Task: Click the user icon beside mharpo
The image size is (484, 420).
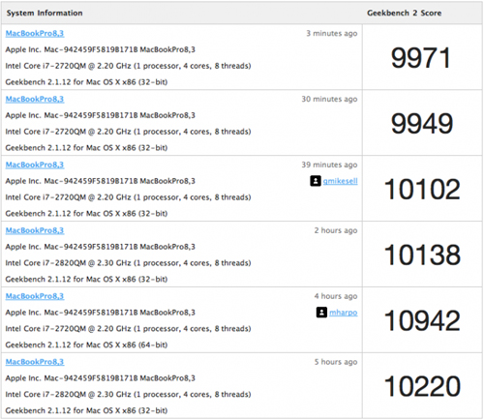Action: click(321, 313)
